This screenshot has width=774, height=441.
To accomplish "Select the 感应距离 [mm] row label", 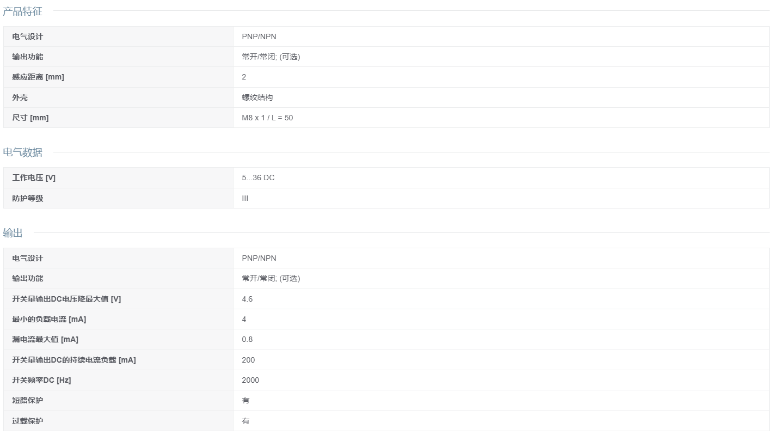I will (38, 77).
